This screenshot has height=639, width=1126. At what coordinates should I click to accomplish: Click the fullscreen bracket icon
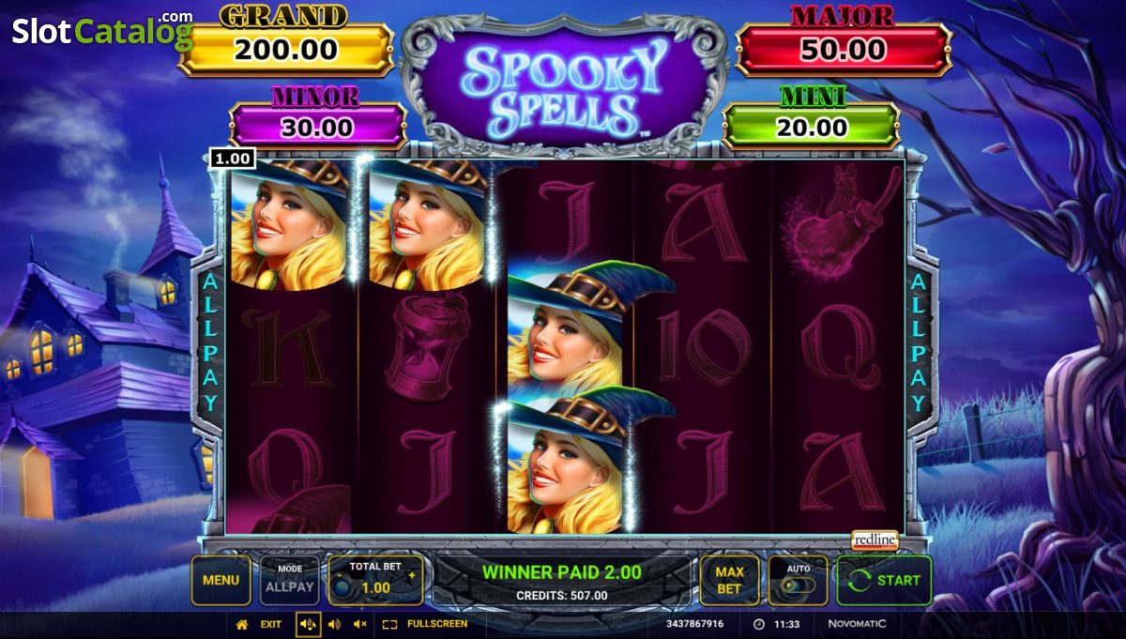tap(390, 624)
